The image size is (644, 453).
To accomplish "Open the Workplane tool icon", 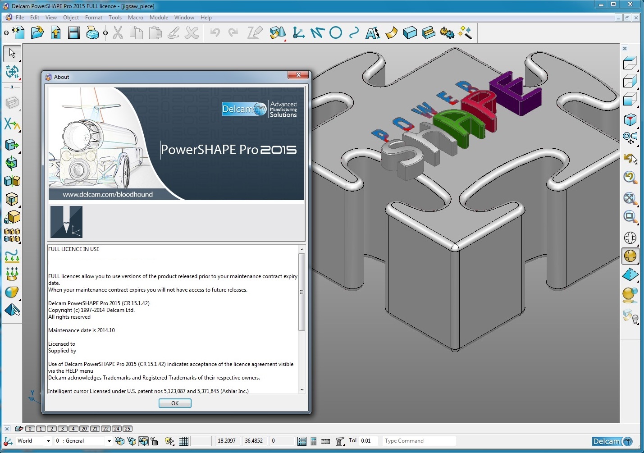I will pos(298,32).
